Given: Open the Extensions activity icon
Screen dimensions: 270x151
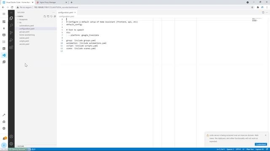Looking at the screenshot, I should 11,47.
